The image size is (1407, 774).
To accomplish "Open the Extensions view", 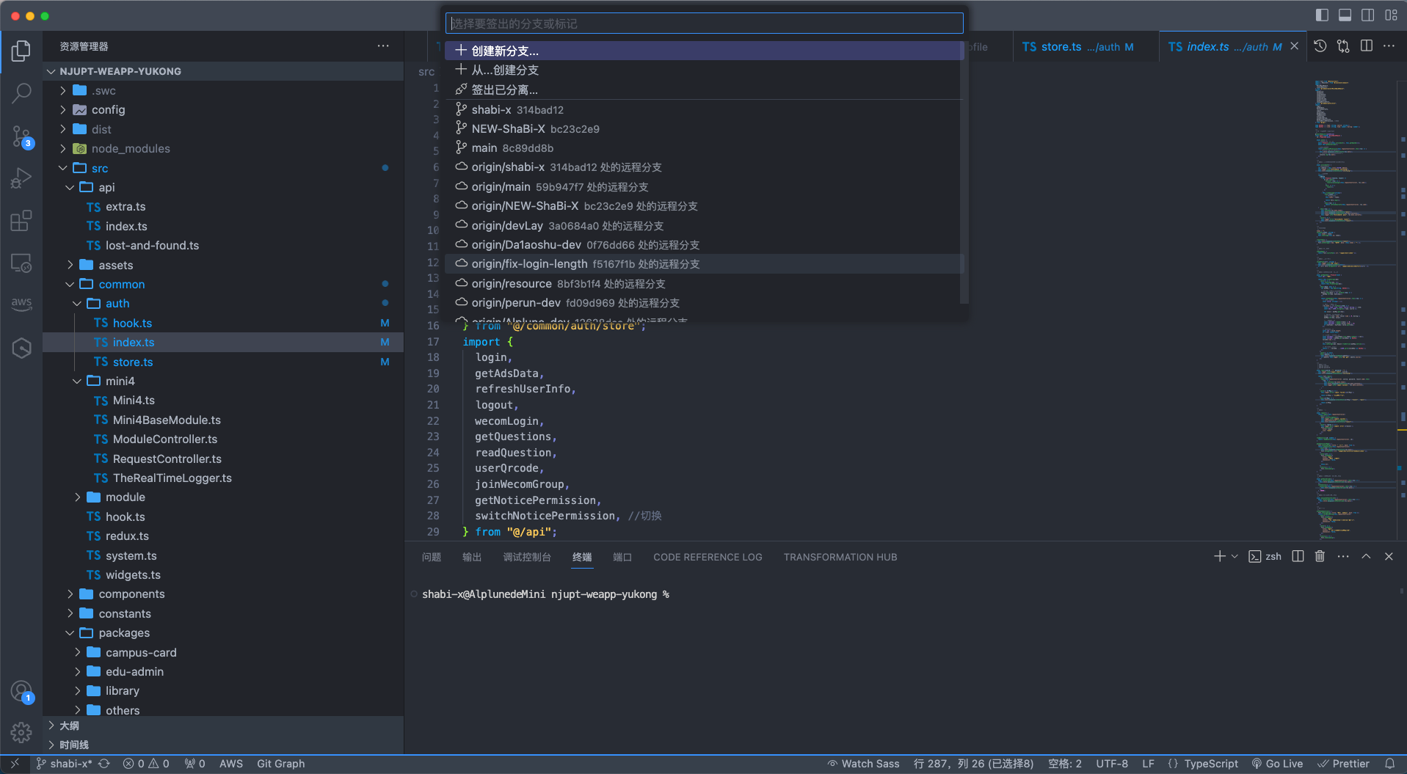I will pos(21,220).
